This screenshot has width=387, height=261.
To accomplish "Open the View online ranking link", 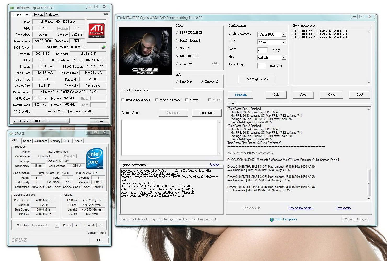I will coord(300,208).
